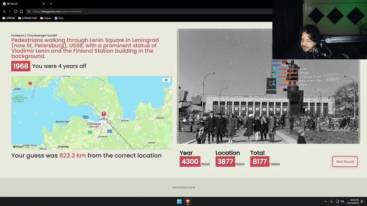Open network settings tray icon
The height and width of the screenshot is (206, 367).
(x=337, y=201)
